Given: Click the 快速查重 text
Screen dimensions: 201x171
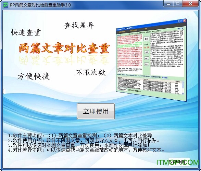Looking at the screenshot, I should (26, 32).
